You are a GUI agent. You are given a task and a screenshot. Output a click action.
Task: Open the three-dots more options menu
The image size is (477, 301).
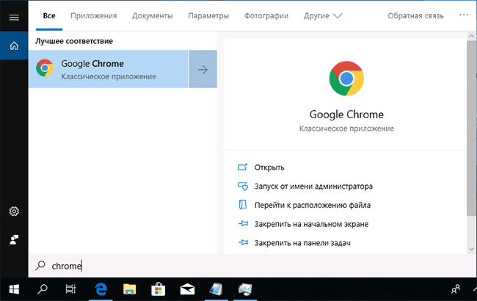[464, 15]
